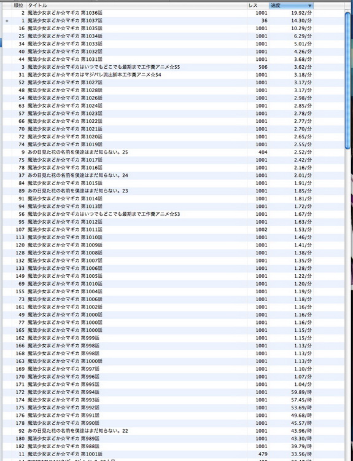Choose the 第1007話 thread title
The height and width of the screenshot is (461, 353).
[65, 261]
